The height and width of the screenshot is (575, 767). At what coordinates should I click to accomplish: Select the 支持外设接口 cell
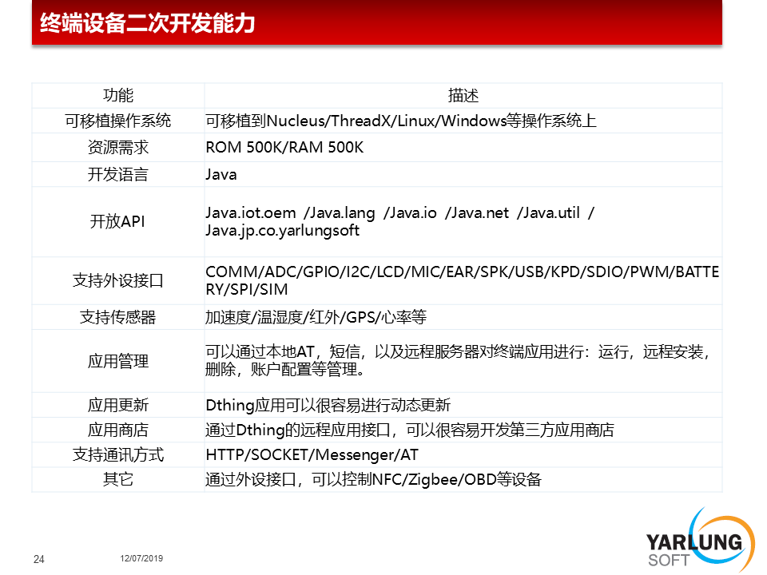[118, 280]
